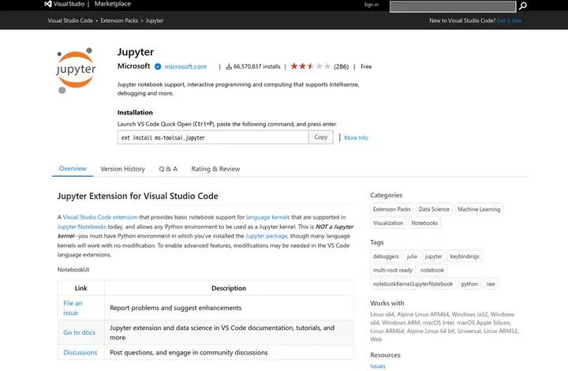The height and width of the screenshot is (371, 568).
Task: Open the Marketplace header link
Action: coord(113,4)
